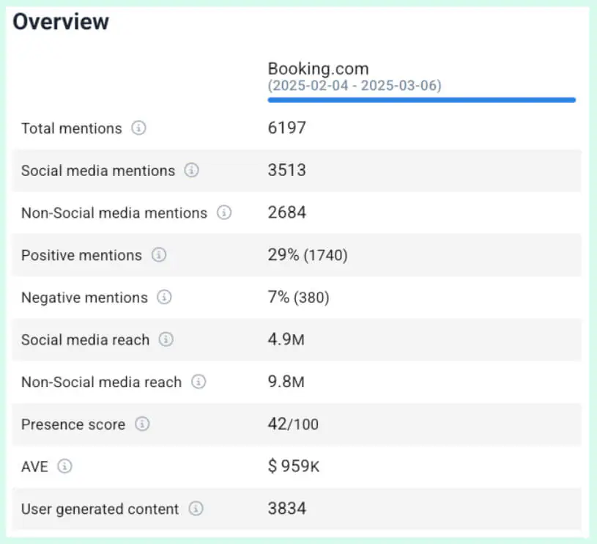Show info for Negative mentions

tap(165, 297)
